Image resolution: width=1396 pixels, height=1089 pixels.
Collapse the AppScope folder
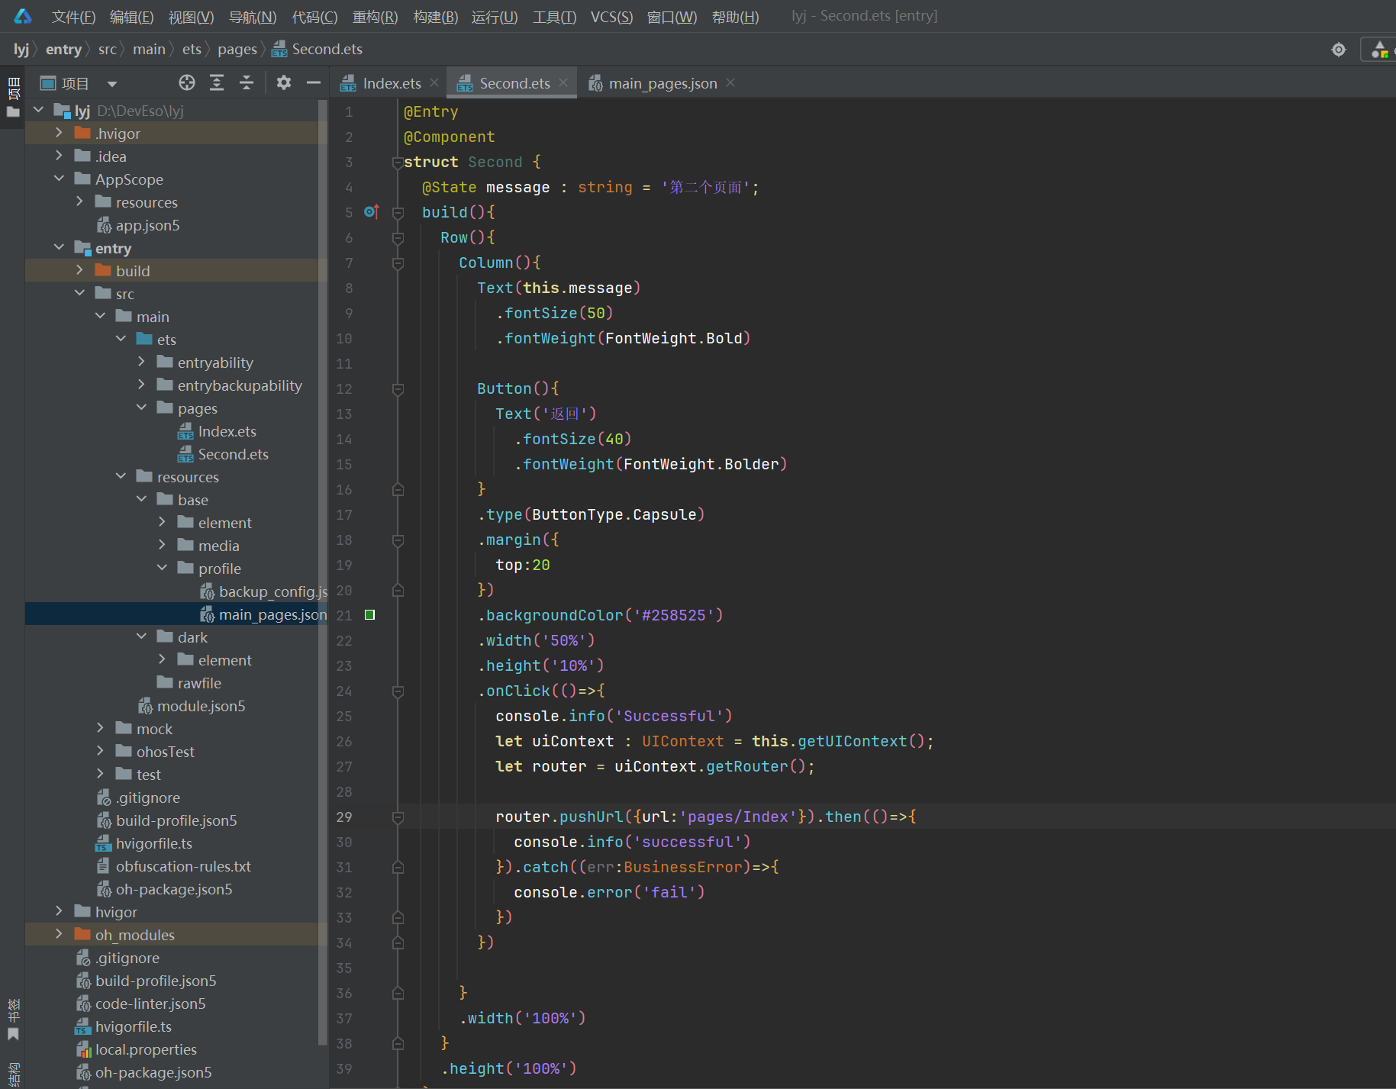click(59, 179)
